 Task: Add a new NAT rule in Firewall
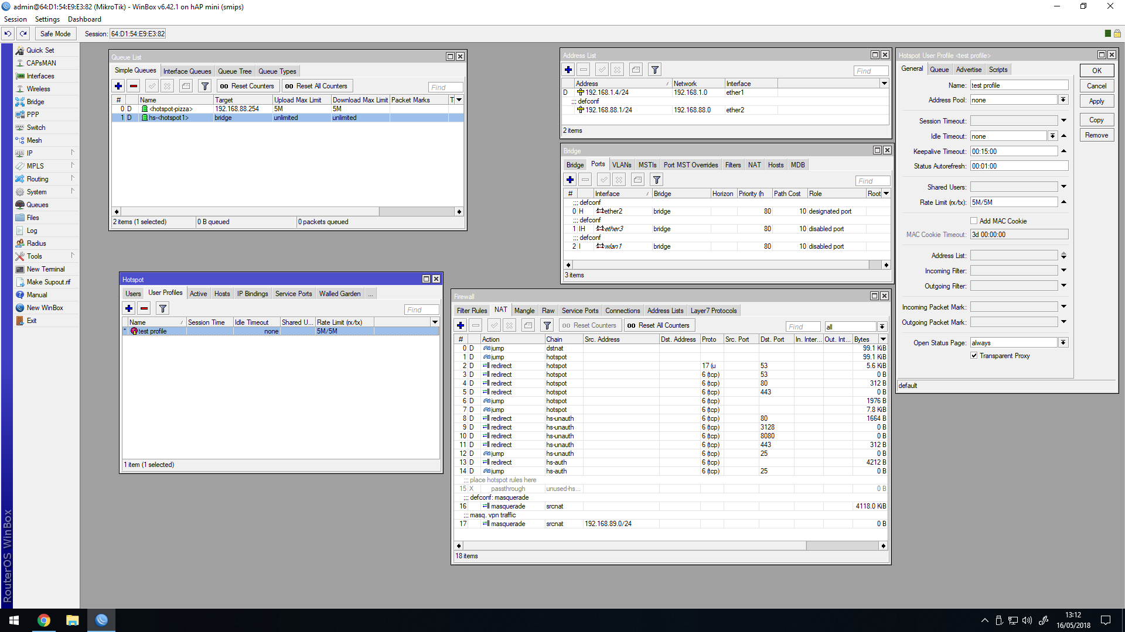461,325
